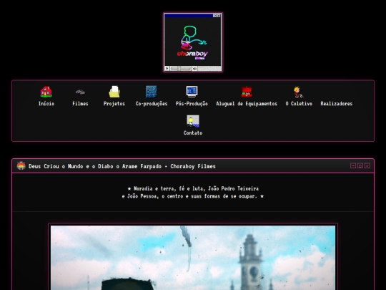Click the Contato text link

click(193, 133)
